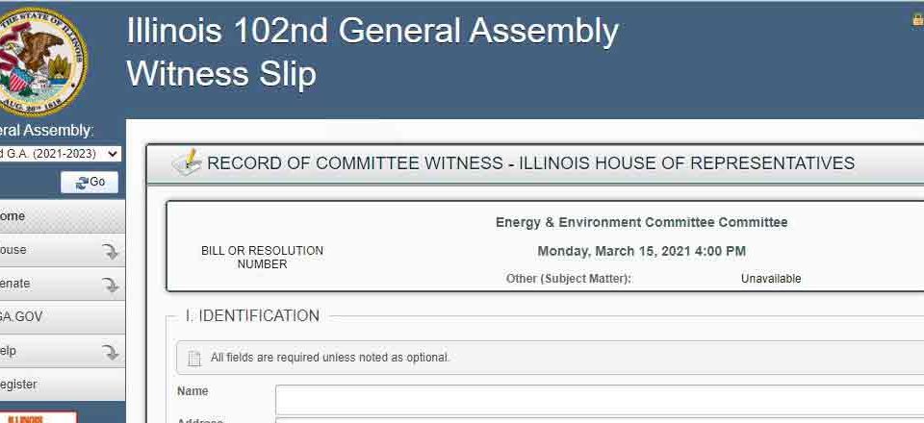
Task: Click the notepad icon beside the required fields note
Action: (x=193, y=358)
